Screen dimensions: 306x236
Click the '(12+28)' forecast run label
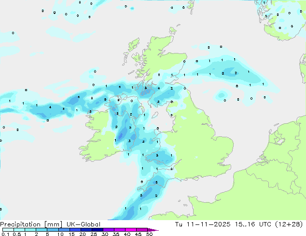[289, 224]
